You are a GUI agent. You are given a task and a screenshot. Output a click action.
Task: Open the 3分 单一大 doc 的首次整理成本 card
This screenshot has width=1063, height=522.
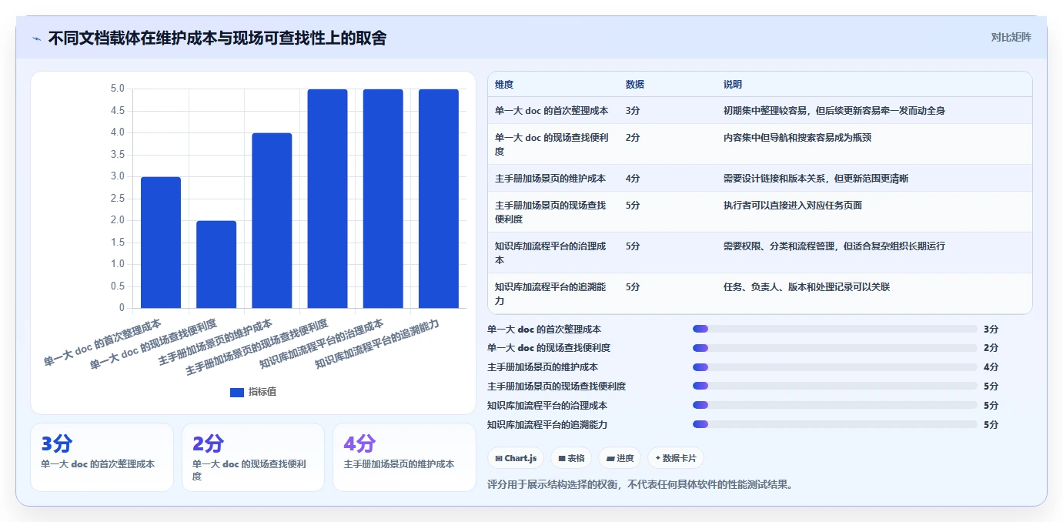[102, 457]
